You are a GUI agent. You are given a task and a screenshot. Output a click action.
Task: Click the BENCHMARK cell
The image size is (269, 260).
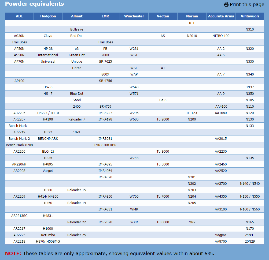[48, 138]
